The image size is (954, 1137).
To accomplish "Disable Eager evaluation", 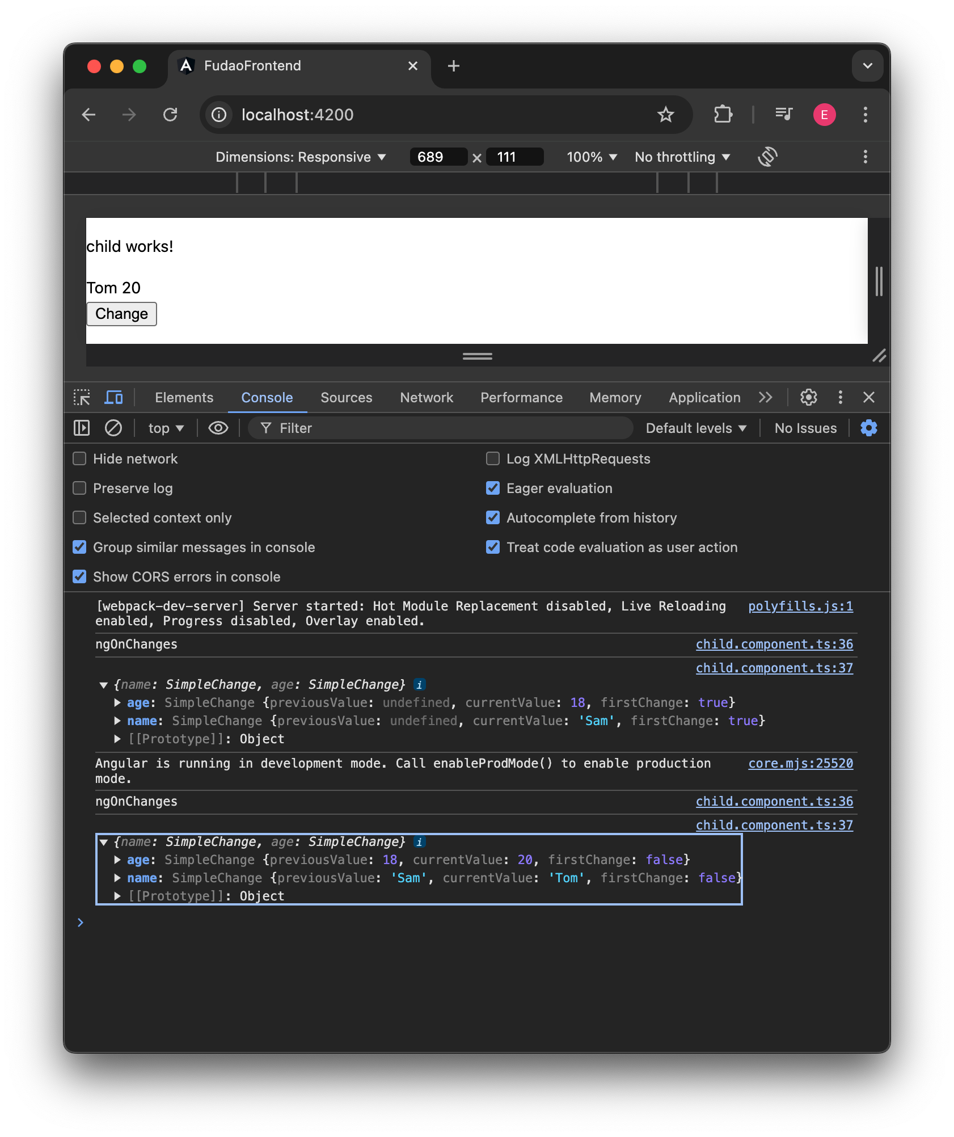I will (x=492, y=488).
